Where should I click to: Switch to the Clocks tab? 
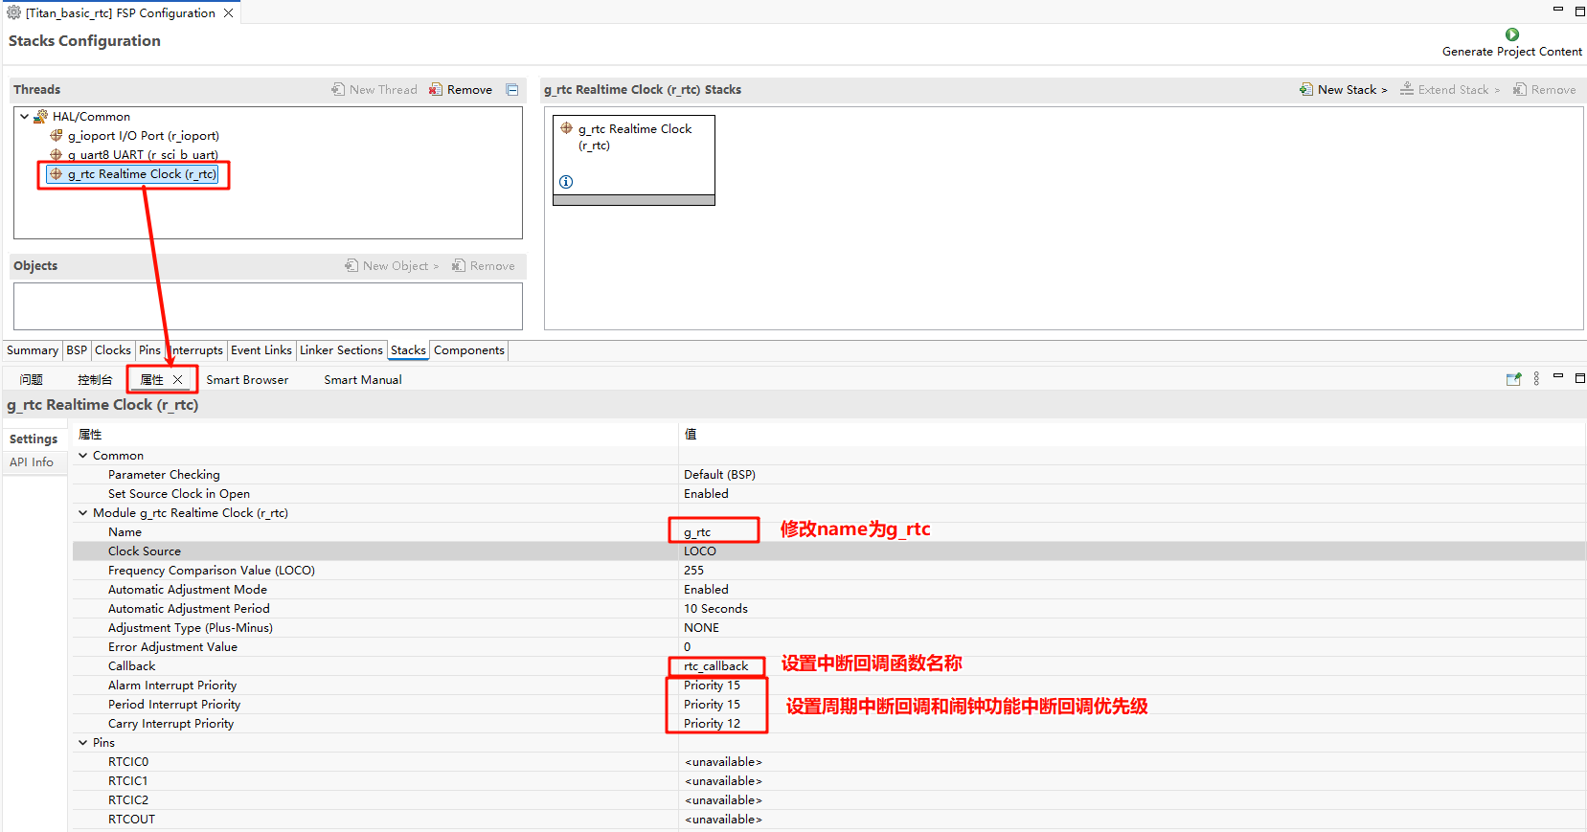pyautogui.click(x=112, y=350)
